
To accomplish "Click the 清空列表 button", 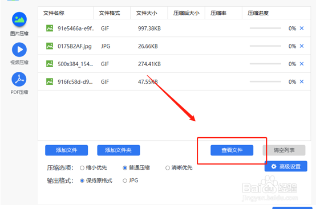I will pyautogui.click(x=284, y=150).
